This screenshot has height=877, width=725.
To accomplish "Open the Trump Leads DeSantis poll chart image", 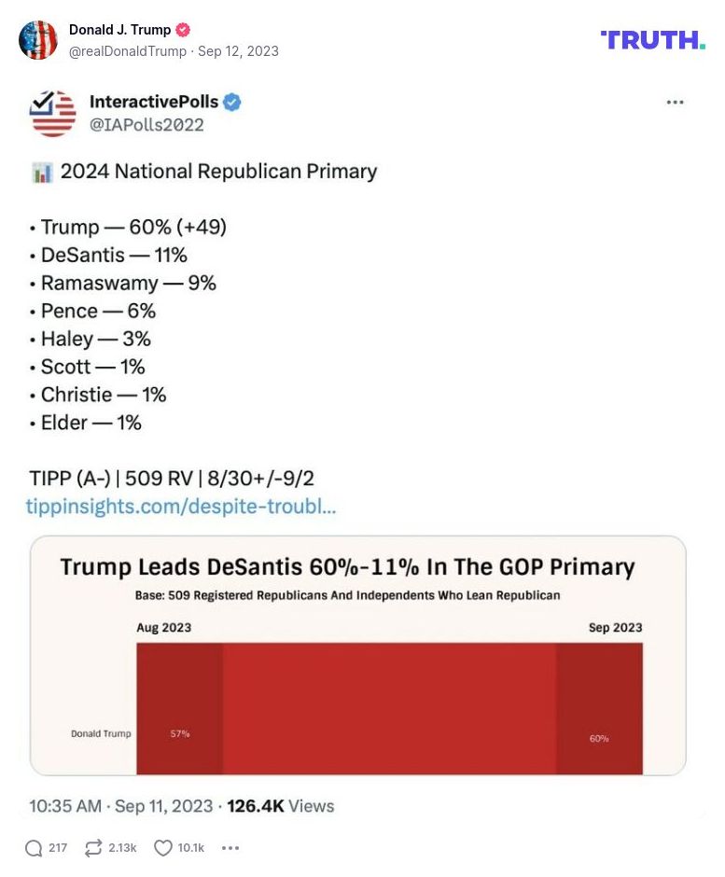I will point(359,655).
